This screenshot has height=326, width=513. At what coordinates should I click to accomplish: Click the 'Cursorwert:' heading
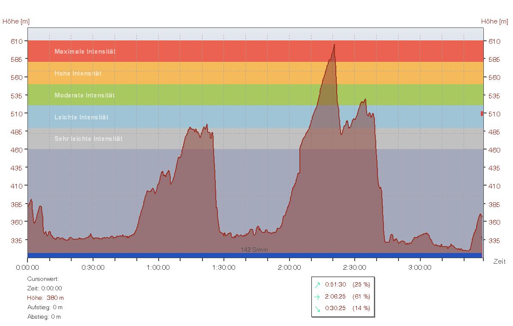point(43,279)
